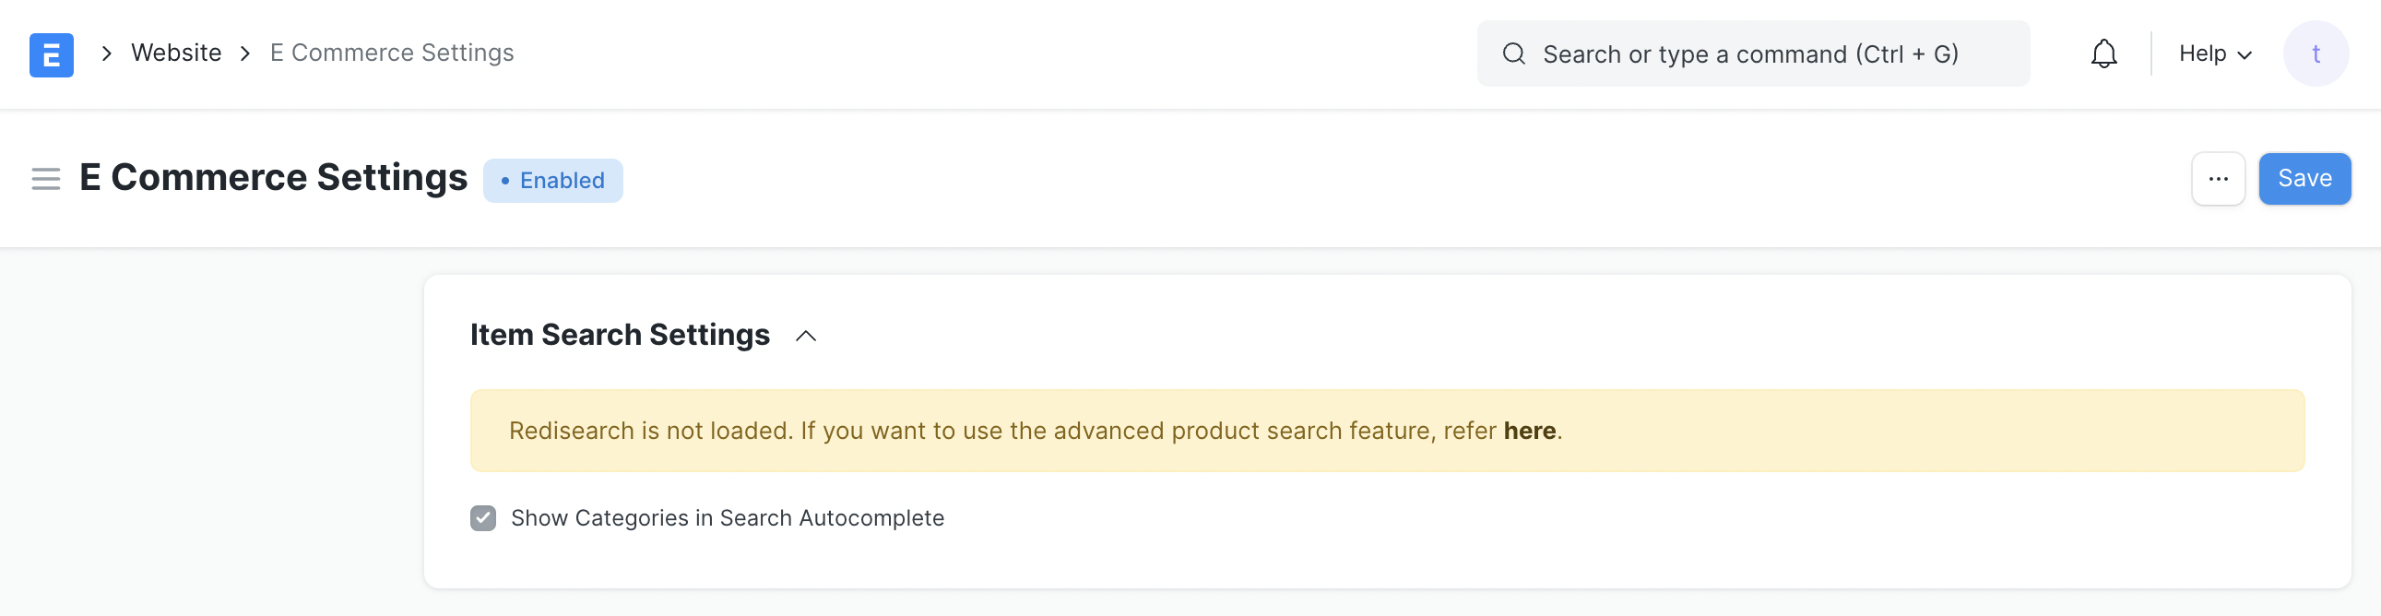2381x616 pixels.
Task: Click the blue dot in Enabled badge
Action: pyautogui.click(x=503, y=180)
